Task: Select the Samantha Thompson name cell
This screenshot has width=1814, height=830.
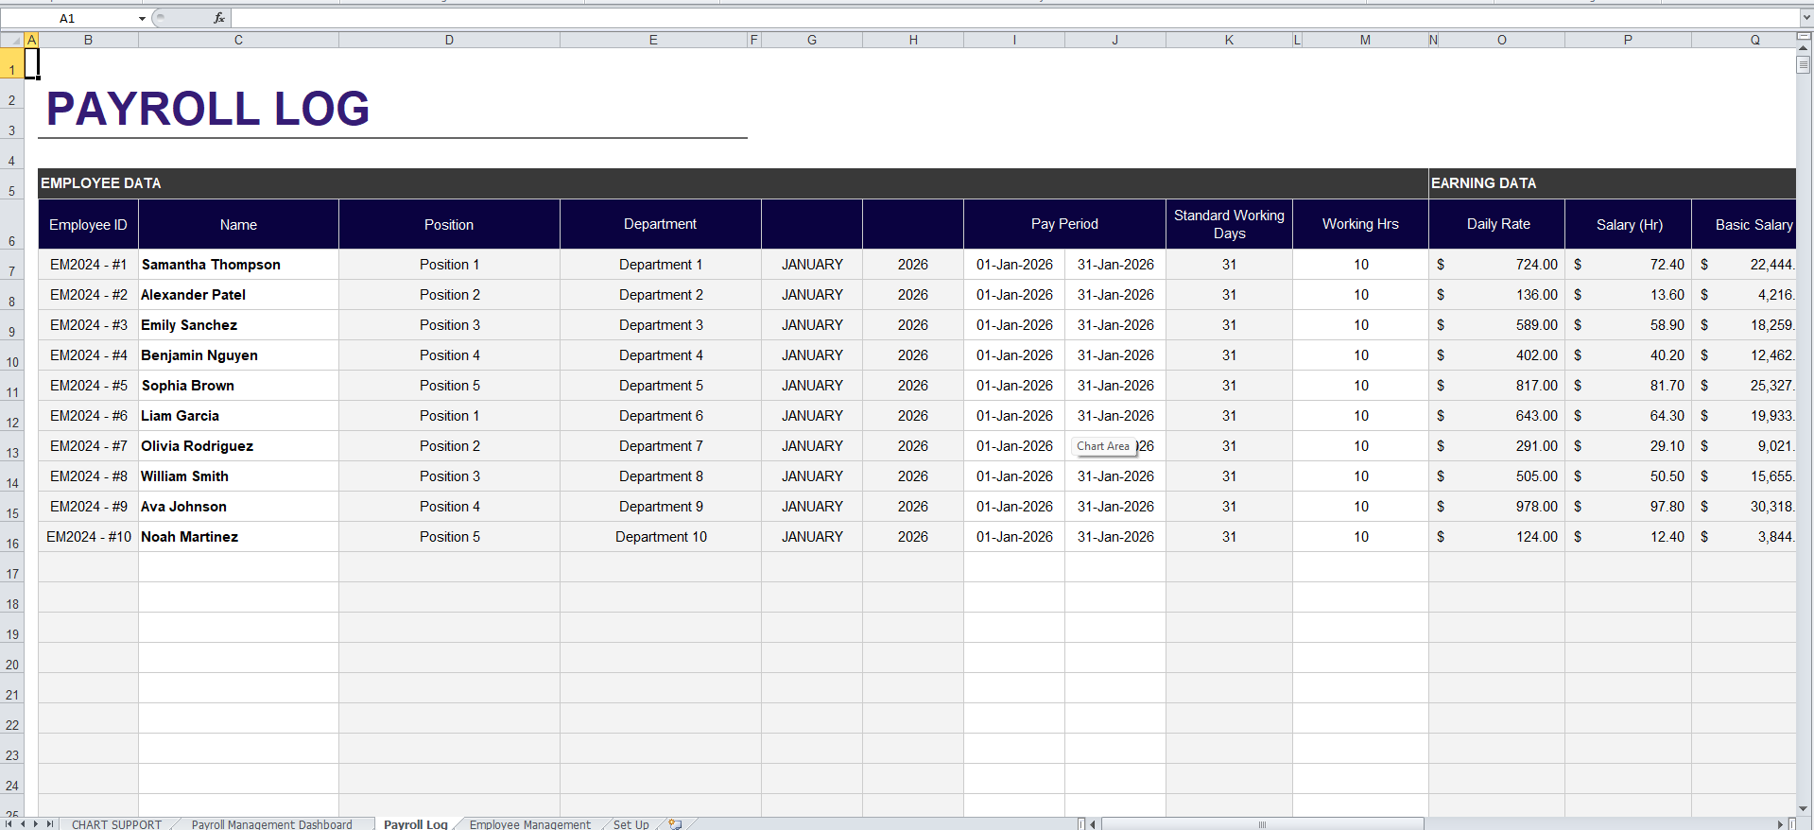Action: 238,265
